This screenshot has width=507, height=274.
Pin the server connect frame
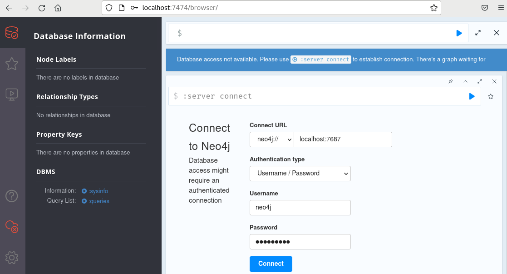pyautogui.click(x=451, y=81)
